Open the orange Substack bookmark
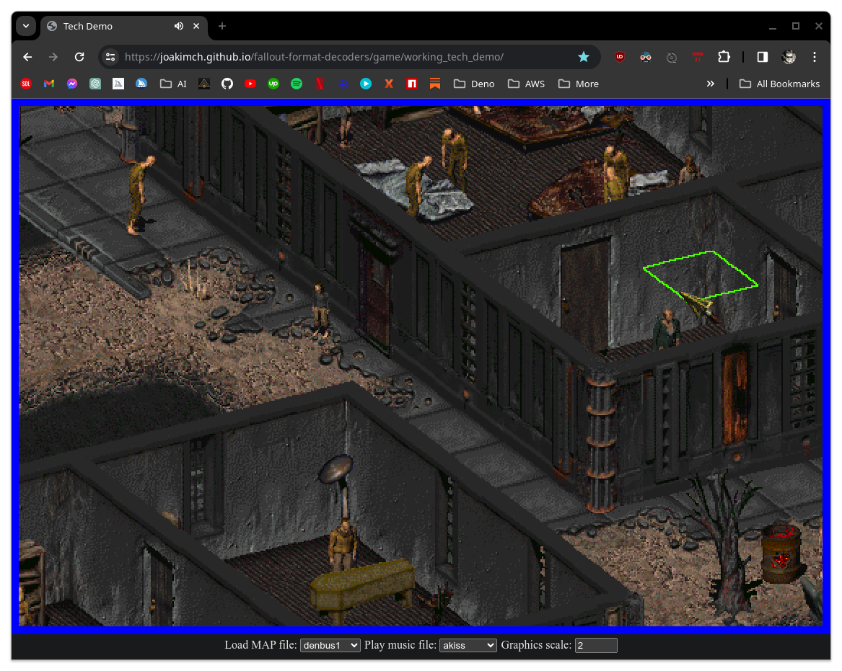Image resolution: width=842 pixels, height=671 pixels. pyautogui.click(x=435, y=84)
